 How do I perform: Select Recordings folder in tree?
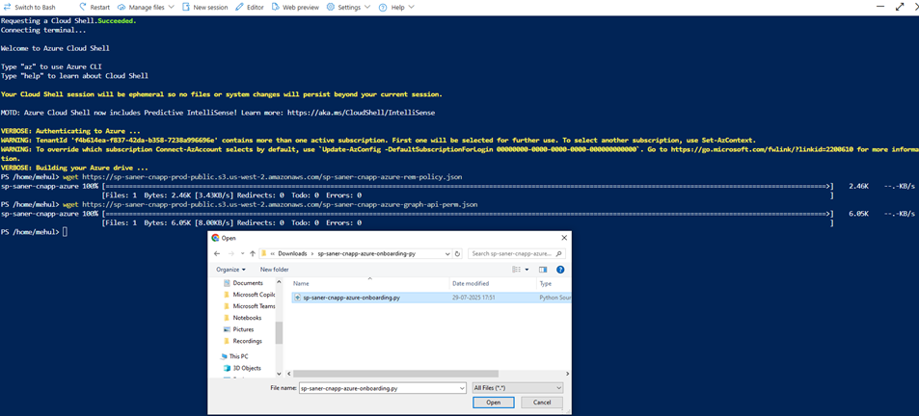point(243,341)
